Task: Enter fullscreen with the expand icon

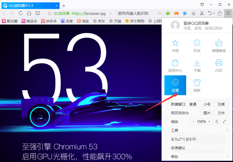Action: tap(224, 122)
